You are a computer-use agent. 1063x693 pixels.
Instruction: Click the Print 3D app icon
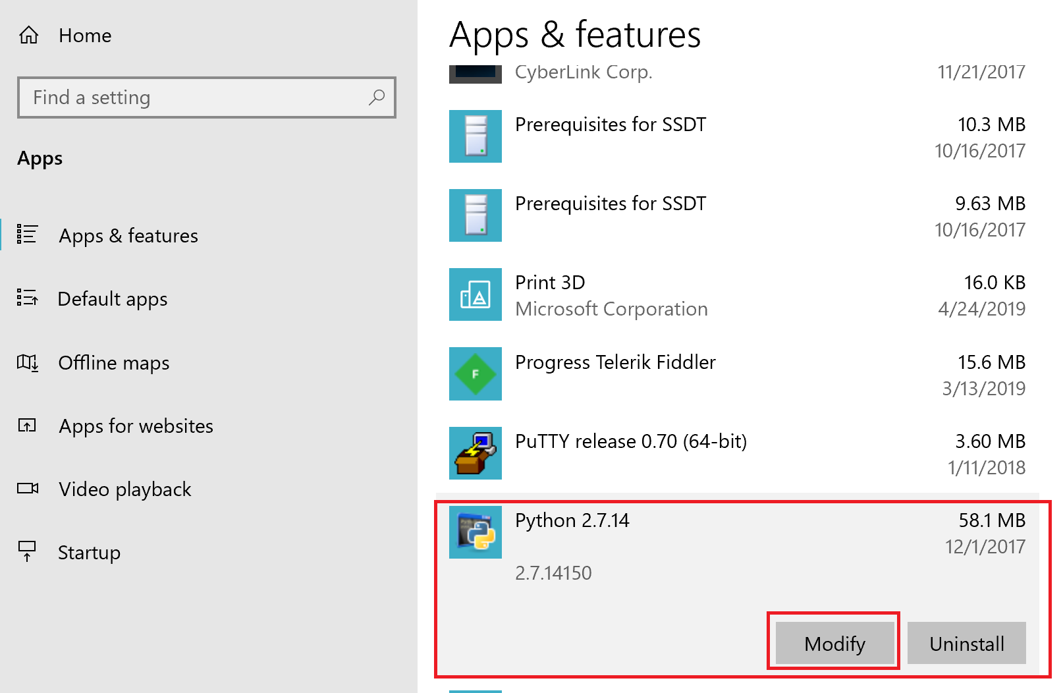tap(476, 294)
